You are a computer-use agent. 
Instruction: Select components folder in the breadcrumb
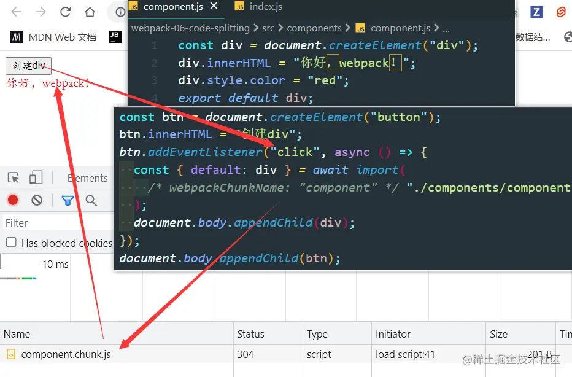[314, 28]
